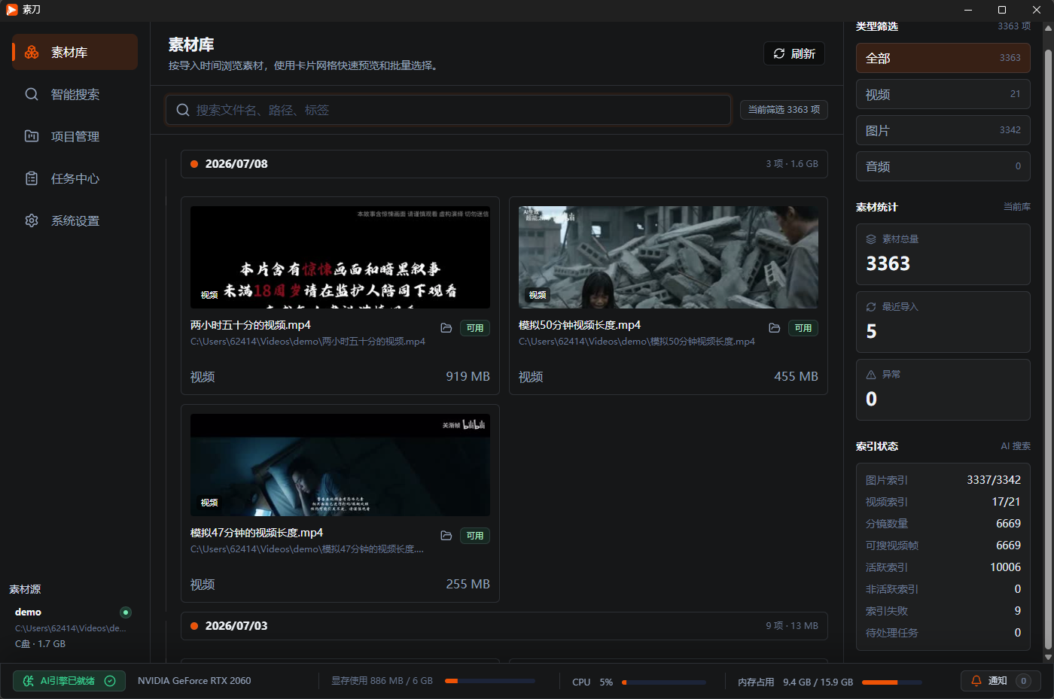The width and height of the screenshot is (1054, 699).
Task: Go to 项目管理 in sidebar
Action: pyautogui.click(x=75, y=136)
